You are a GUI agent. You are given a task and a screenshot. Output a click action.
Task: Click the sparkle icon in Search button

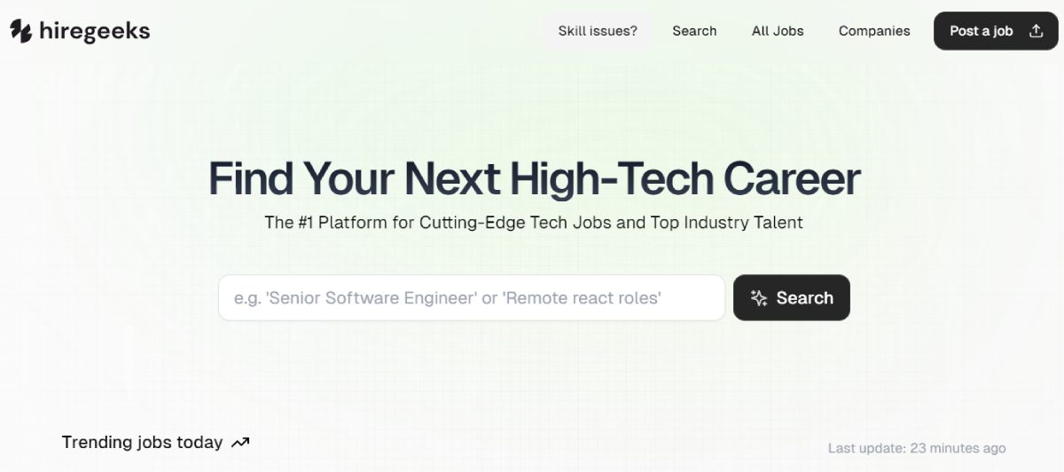[759, 298]
